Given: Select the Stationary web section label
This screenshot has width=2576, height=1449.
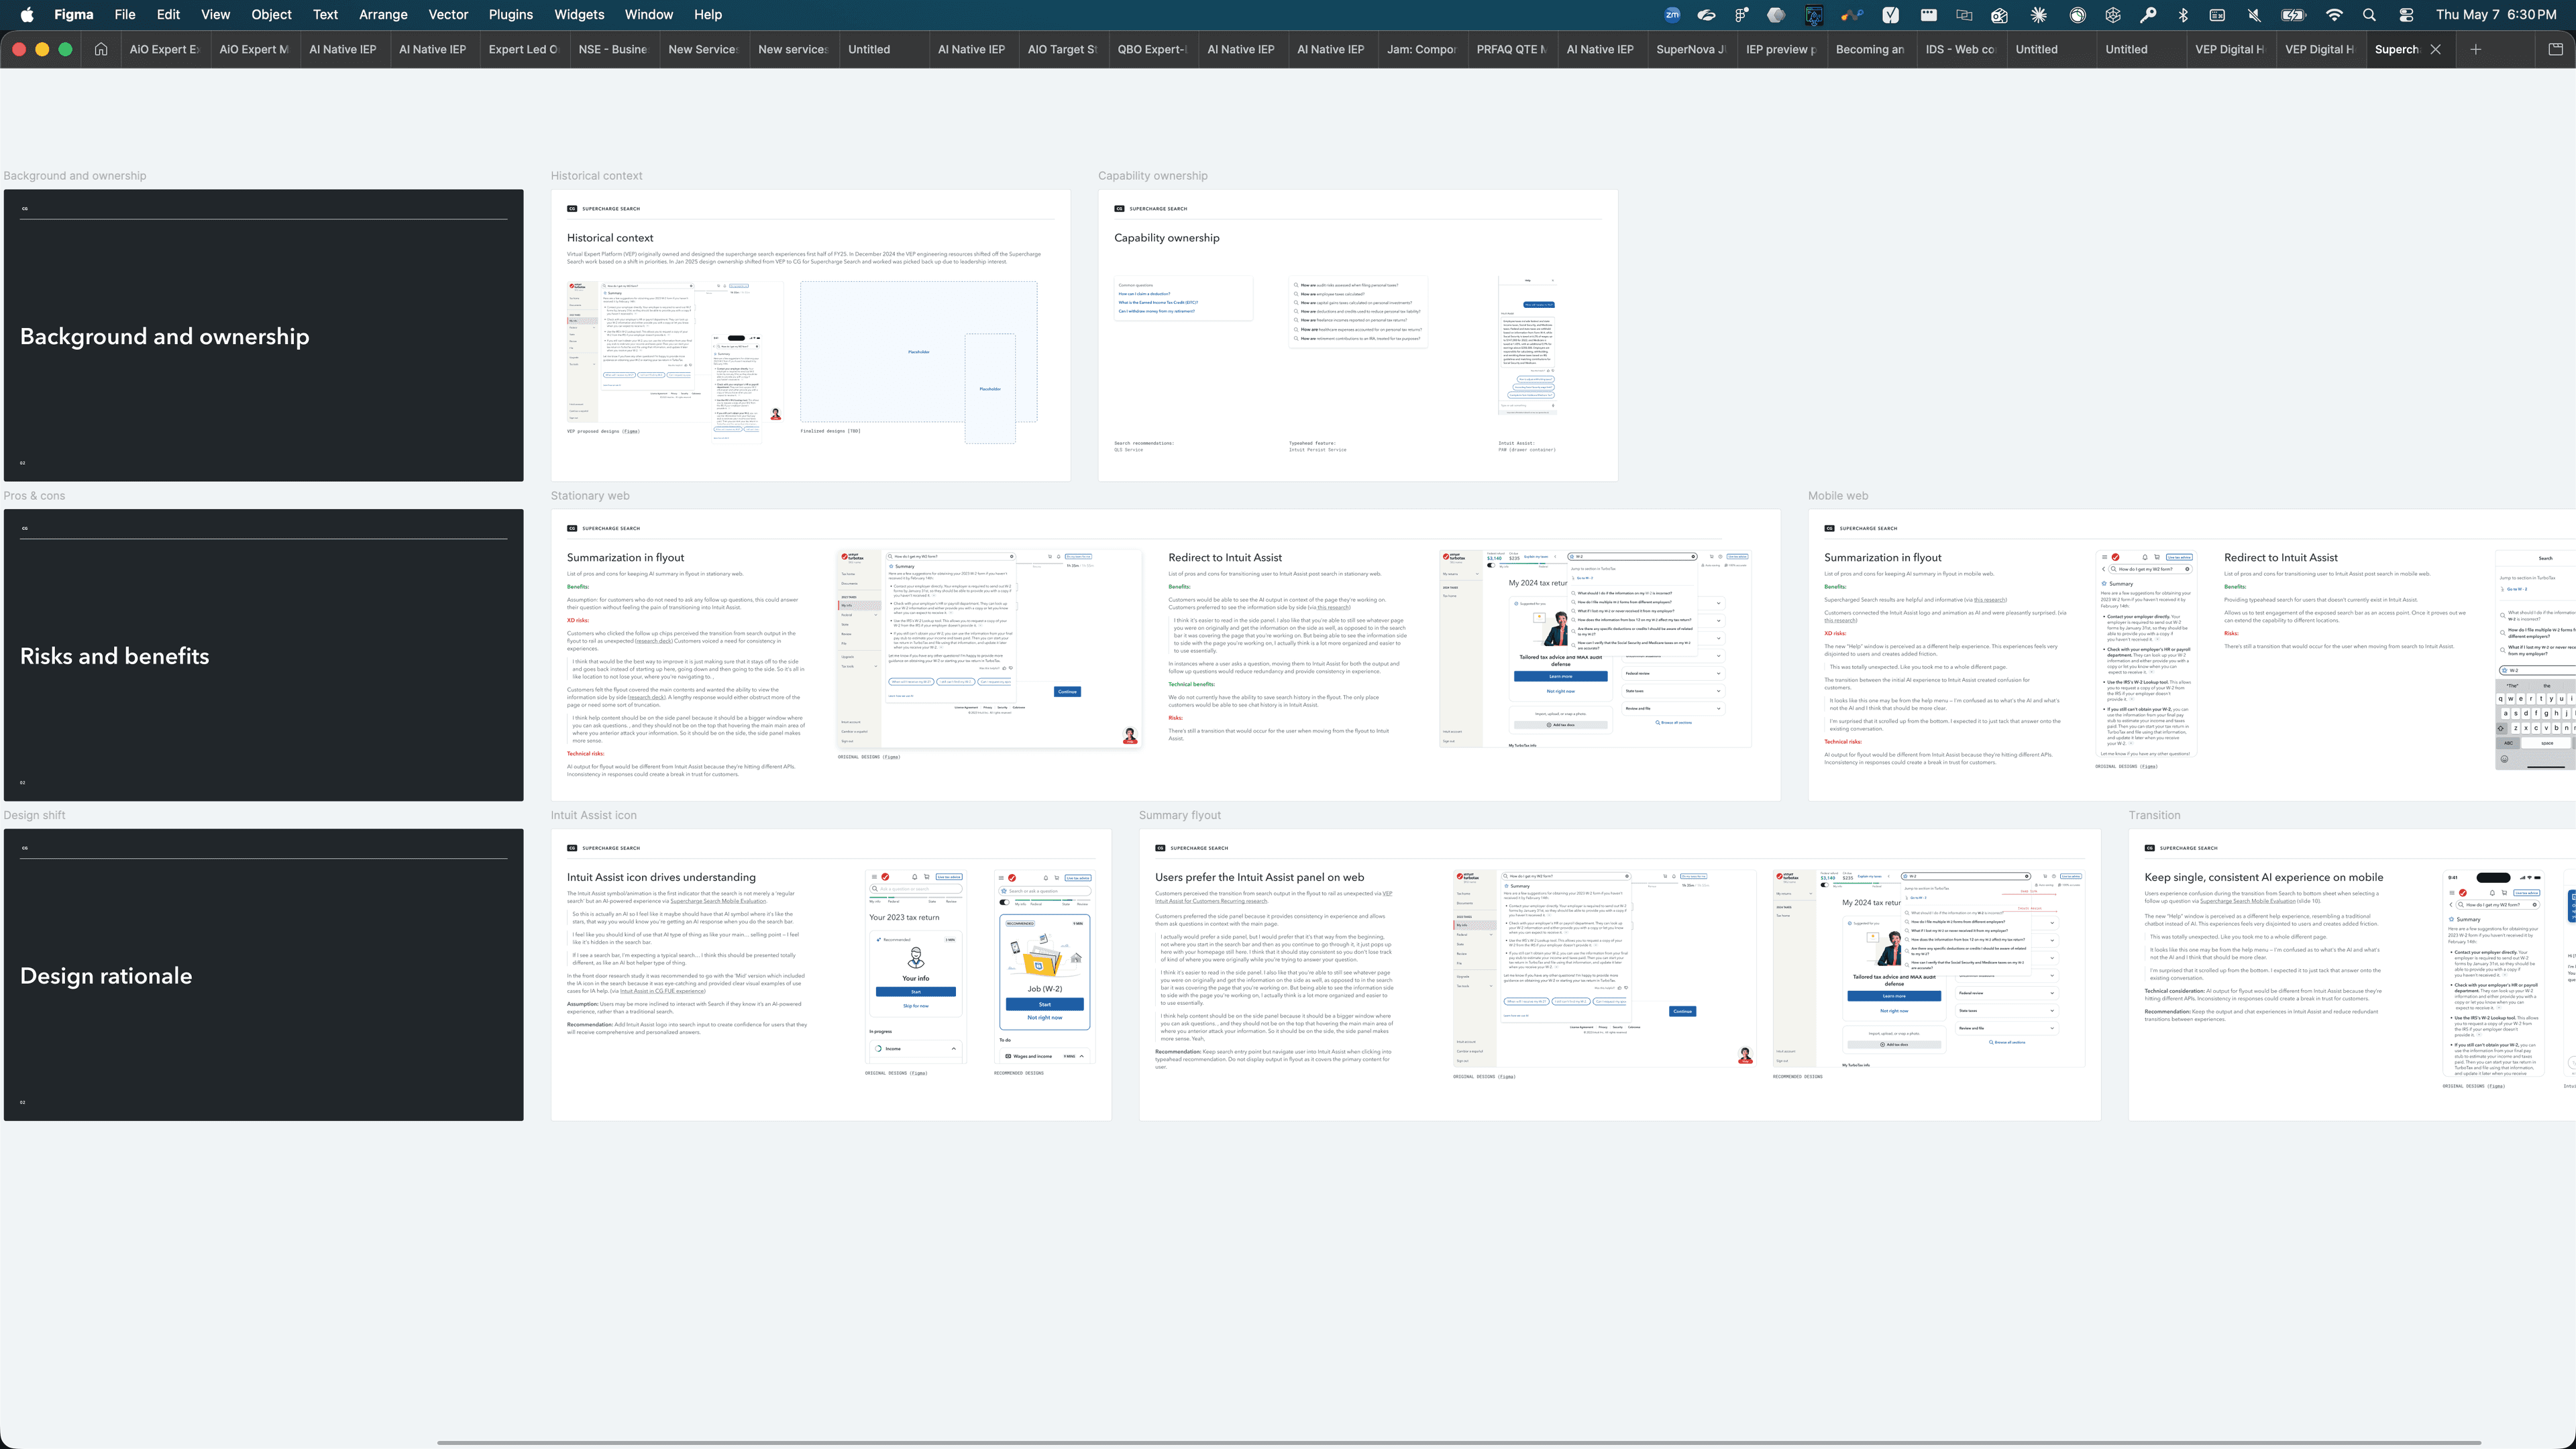Looking at the screenshot, I should pyautogui.click(x=590, y=496).
